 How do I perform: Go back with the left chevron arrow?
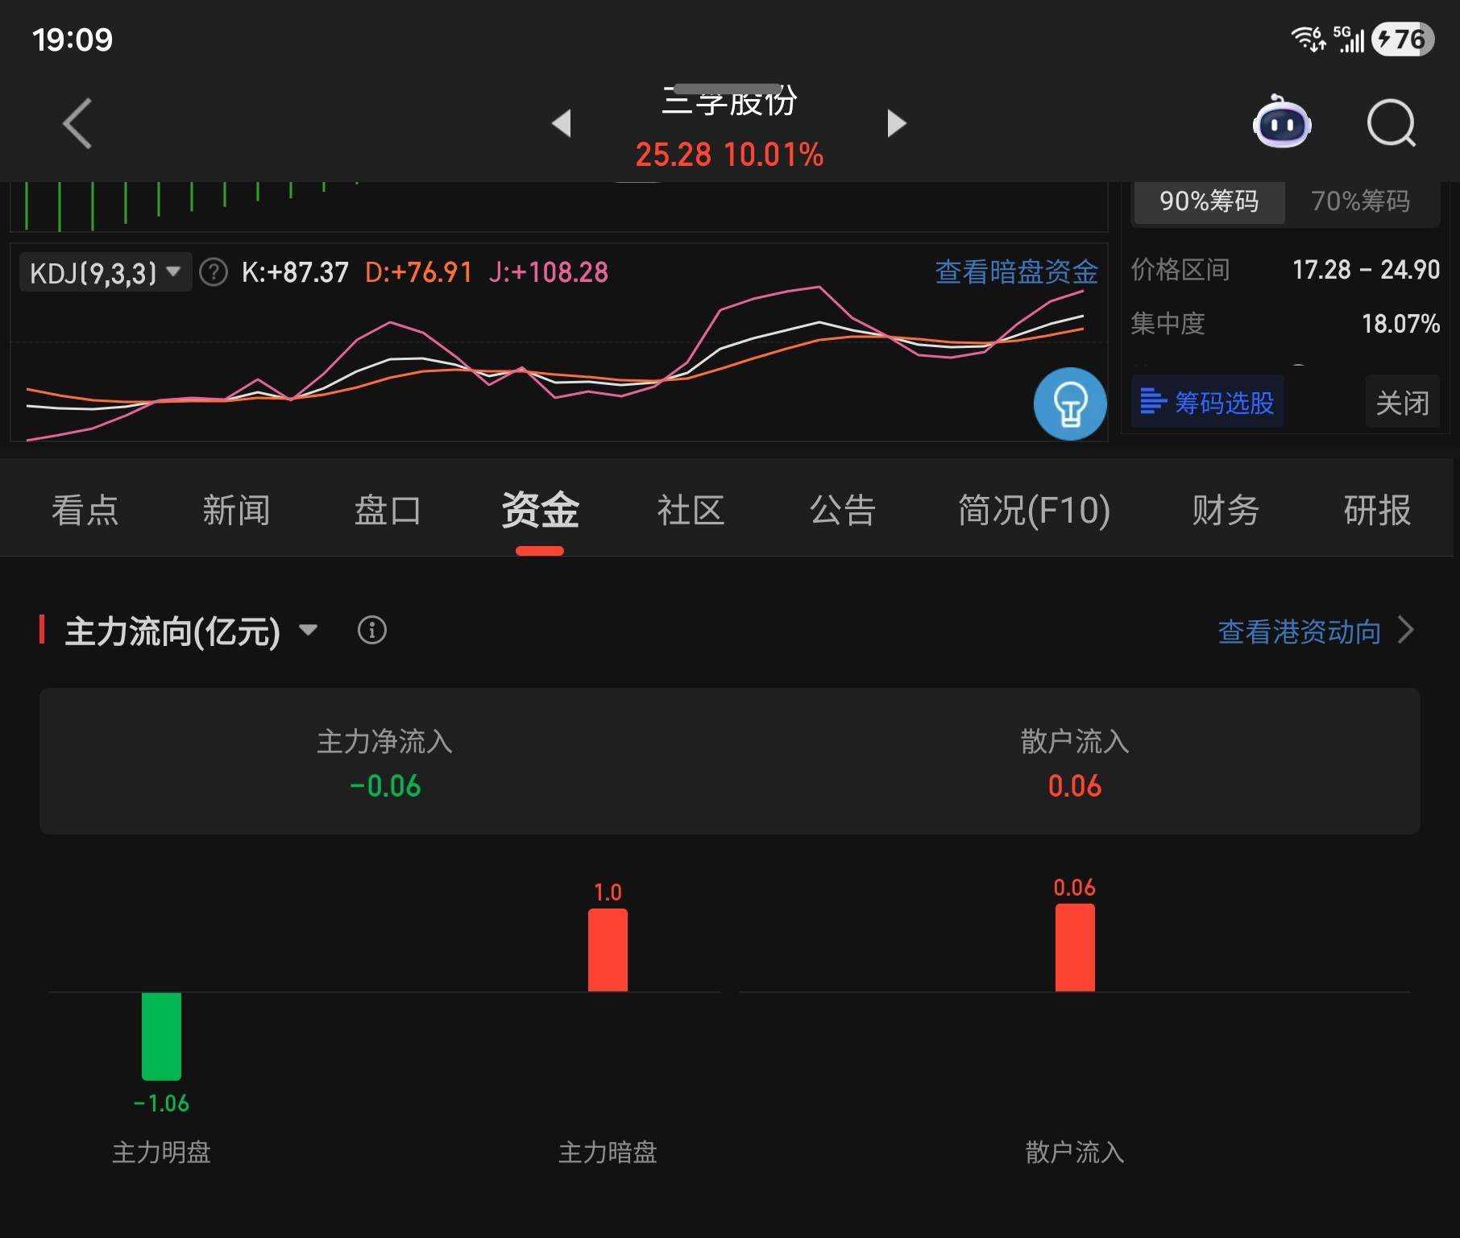click(x=77, y=123)
